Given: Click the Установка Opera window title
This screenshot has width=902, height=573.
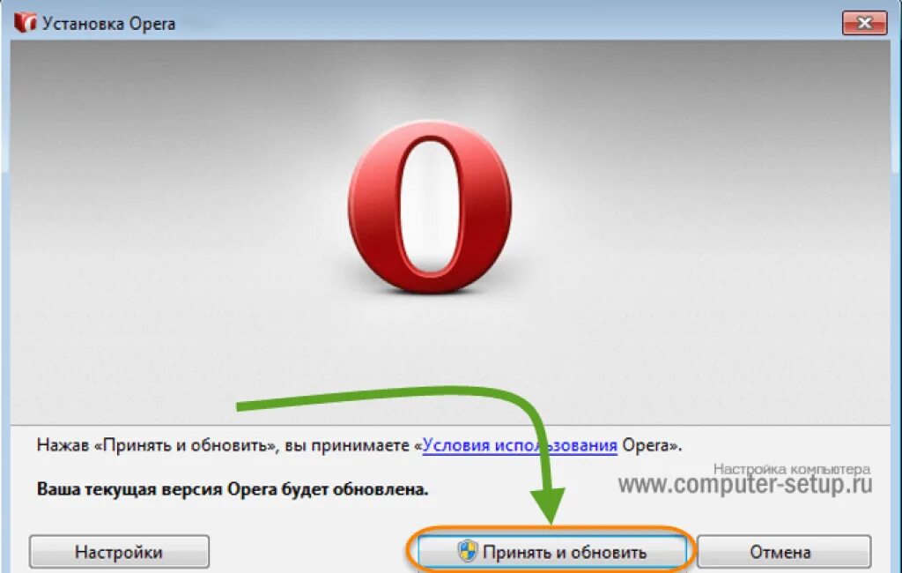Looking at the screenshot, I should [108, 24].
